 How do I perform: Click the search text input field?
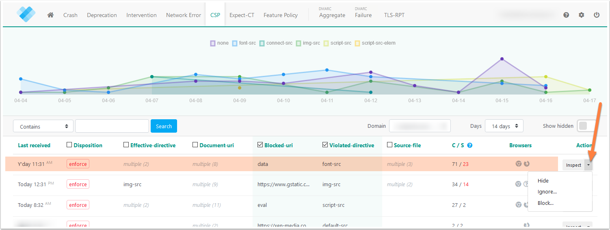tap(112, 126)
